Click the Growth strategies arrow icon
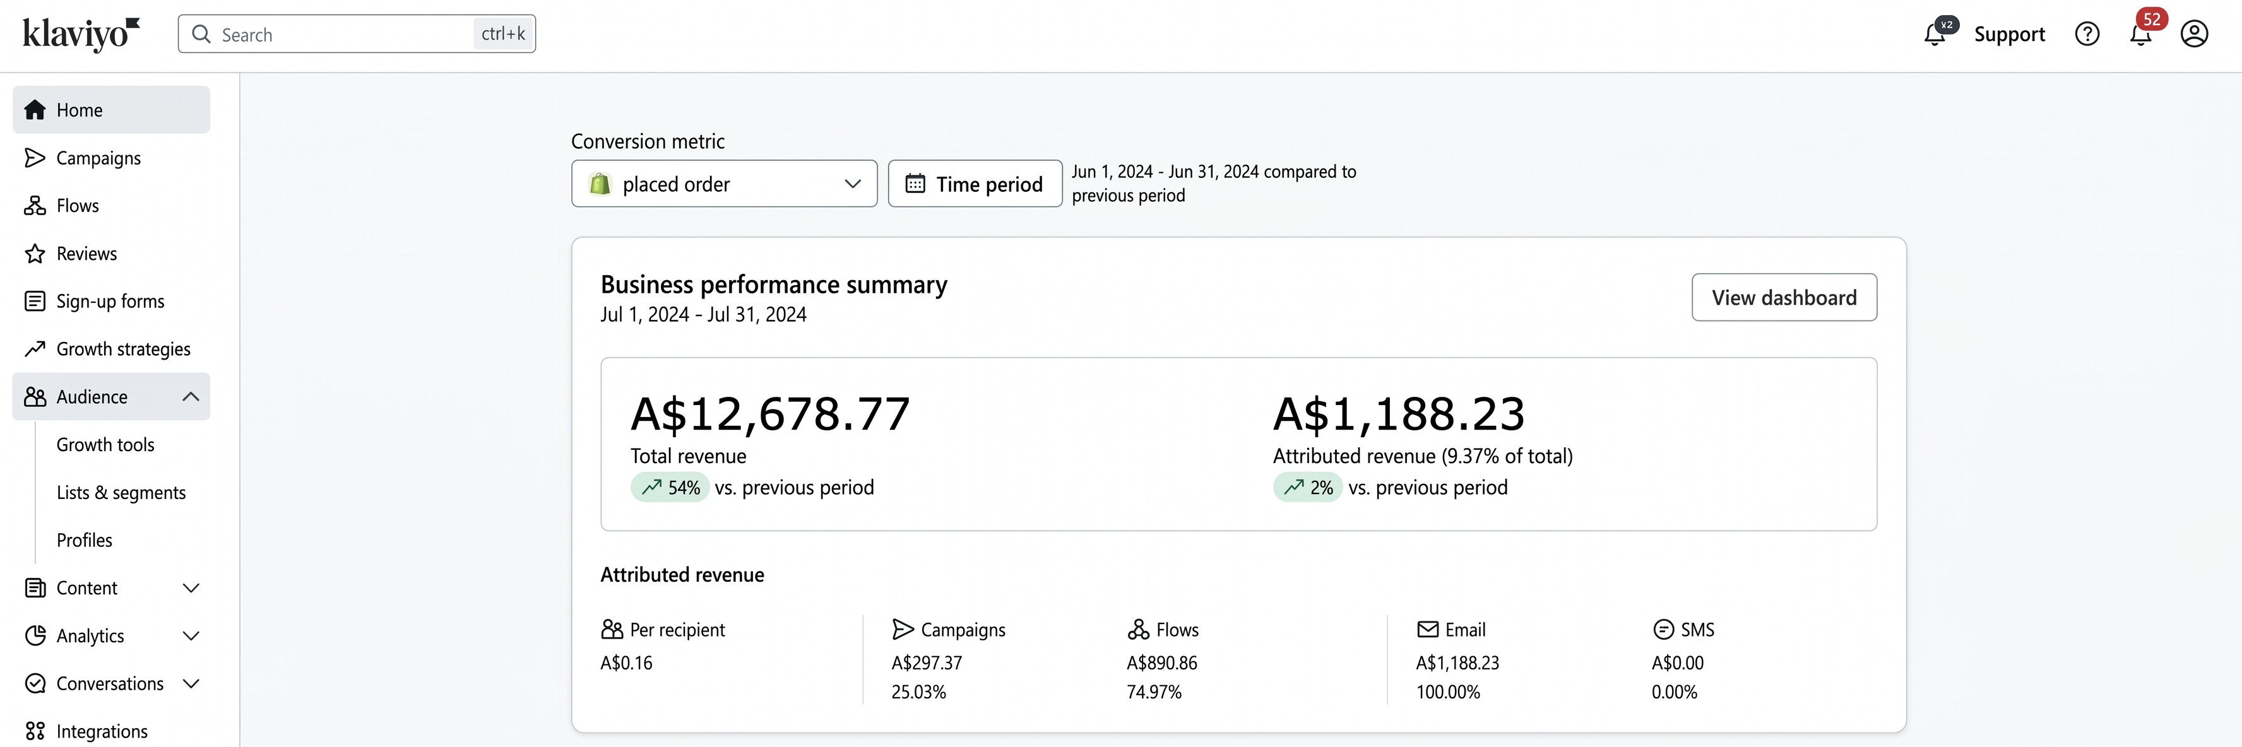Image resolution: width=2242 pixels, height=747 pixels. point(35,349)
